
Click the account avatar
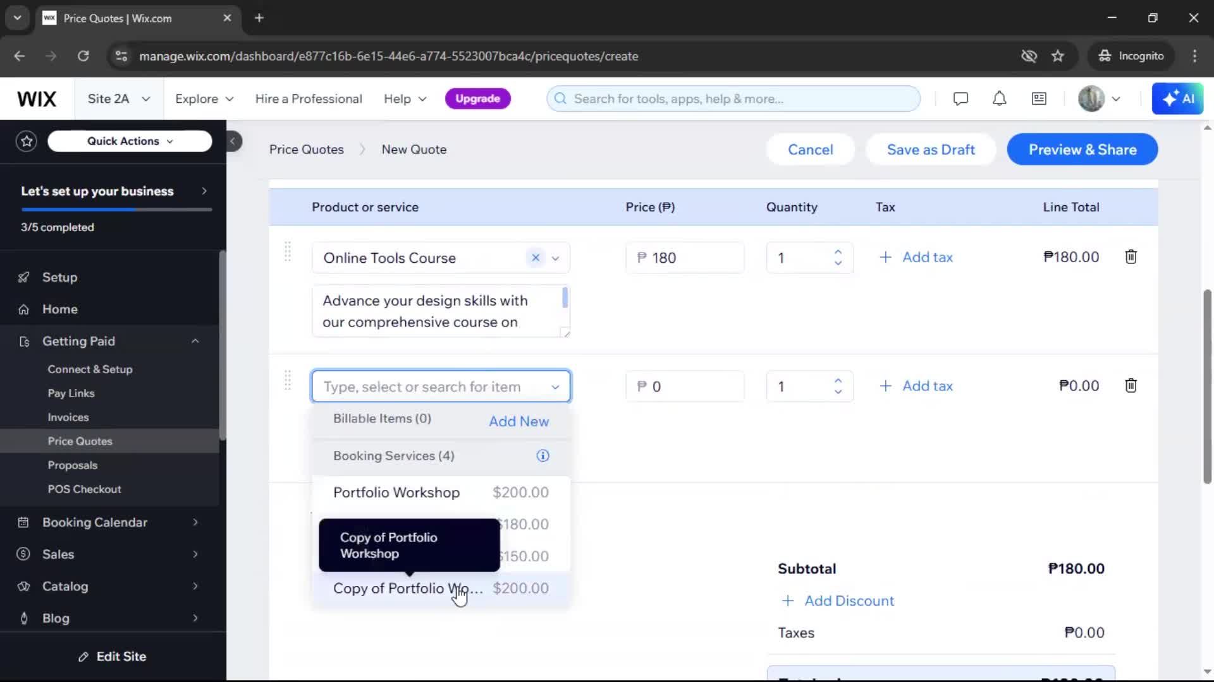tap(1091, 99)
